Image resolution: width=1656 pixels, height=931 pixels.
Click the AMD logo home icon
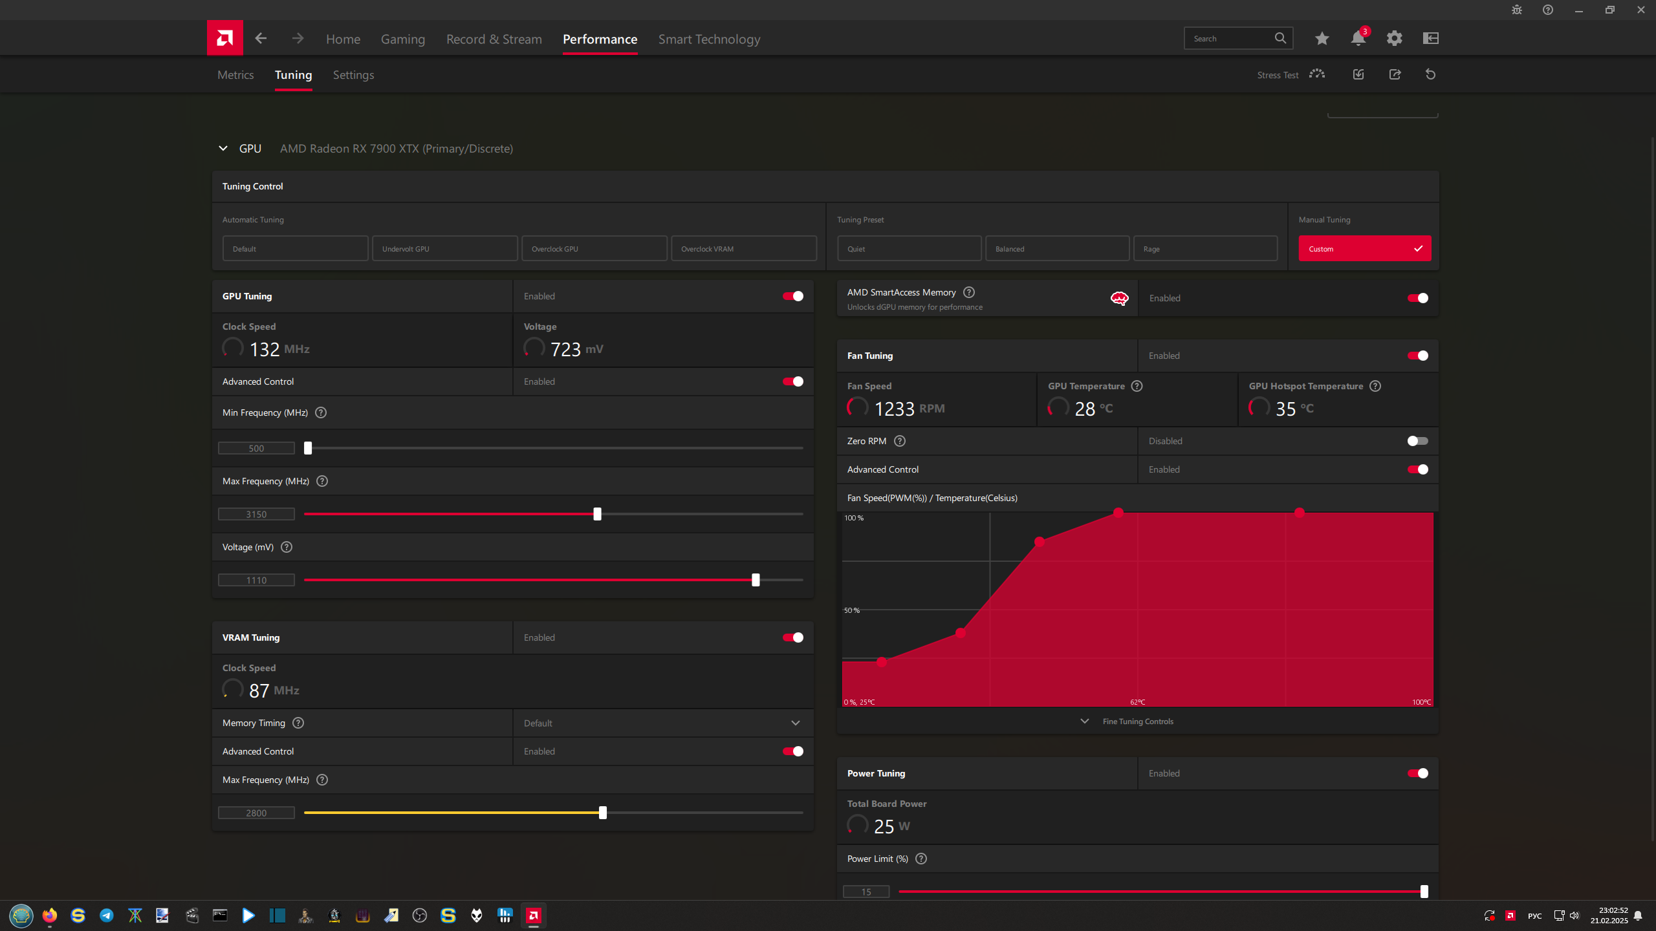[224, 38]
